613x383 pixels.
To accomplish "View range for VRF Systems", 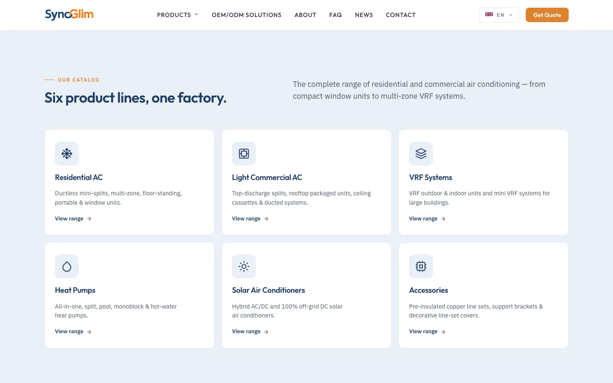I will pos(427,219).
